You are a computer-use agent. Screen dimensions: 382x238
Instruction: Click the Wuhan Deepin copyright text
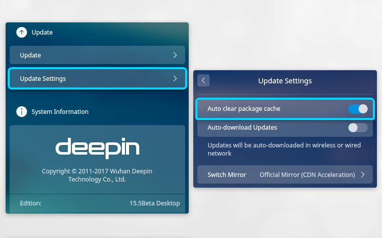click(x=97, y=175)
